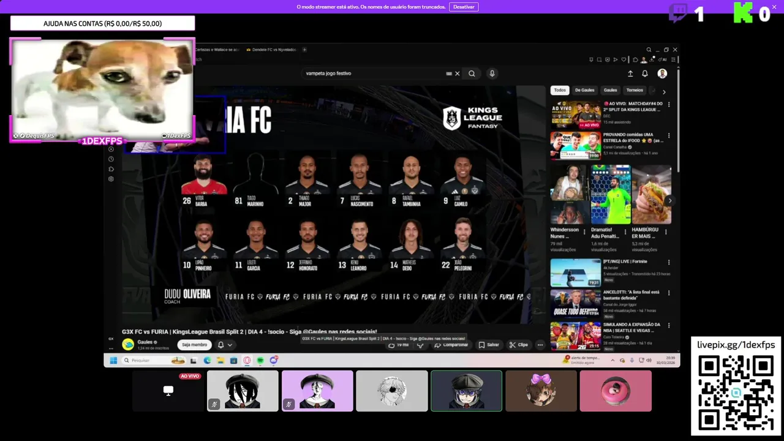Clear the YouTube search text with the X
Image resolution: width=784 pixels, height=441 pixels.
click(457, 73)
